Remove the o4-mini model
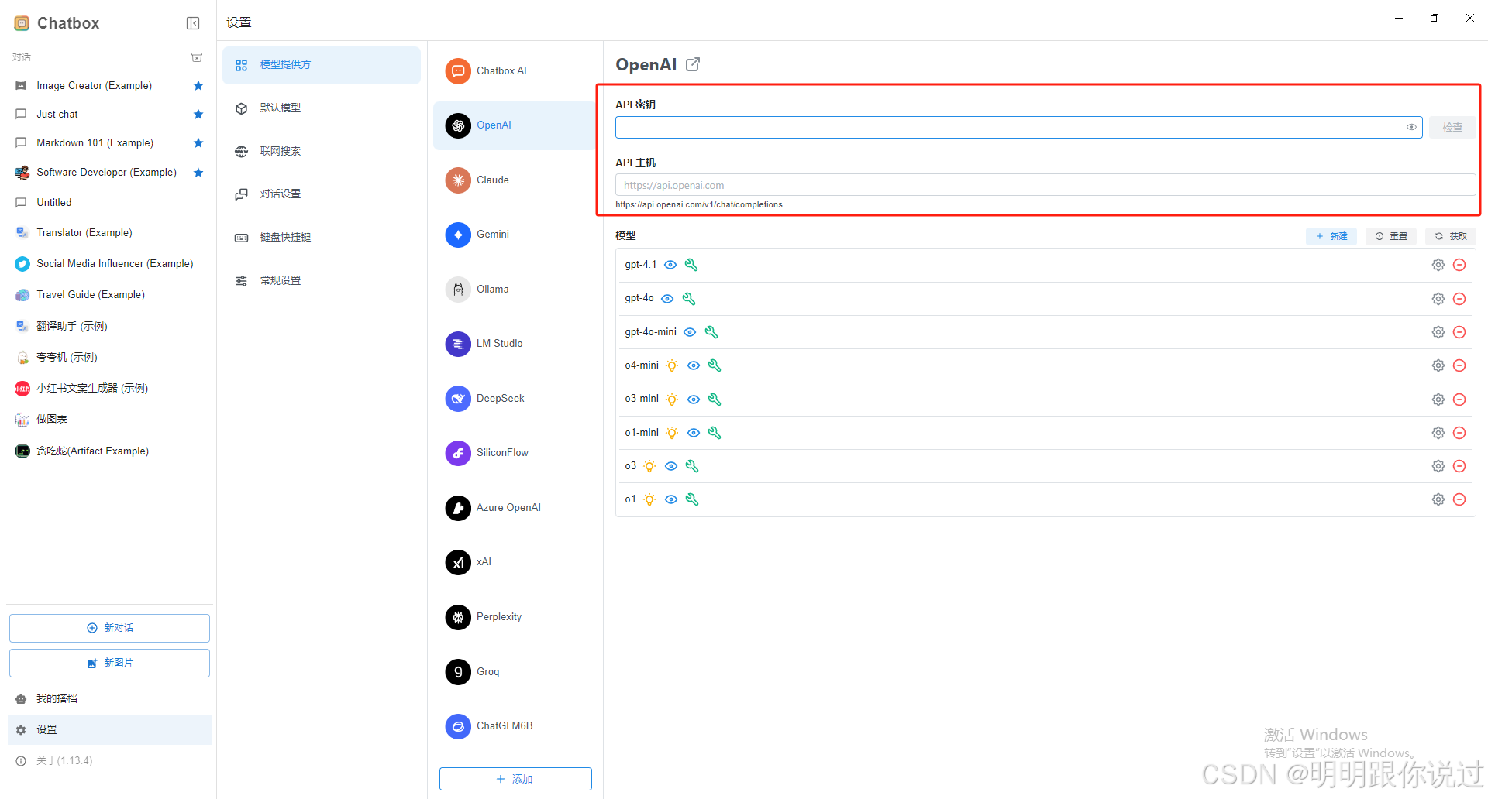 1459,365
